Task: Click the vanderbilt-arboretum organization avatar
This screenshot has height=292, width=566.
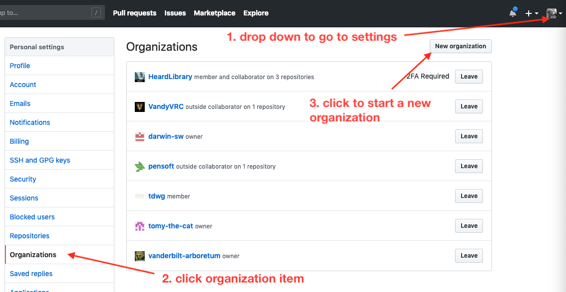Action: [140, 256]
